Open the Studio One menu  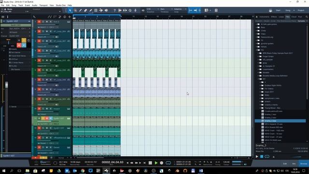point(61,5)
